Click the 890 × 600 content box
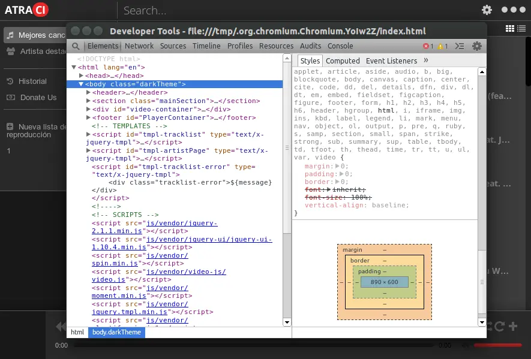This screenshot has width=531, height=359. pyautogui.click(x=385, y=282)
